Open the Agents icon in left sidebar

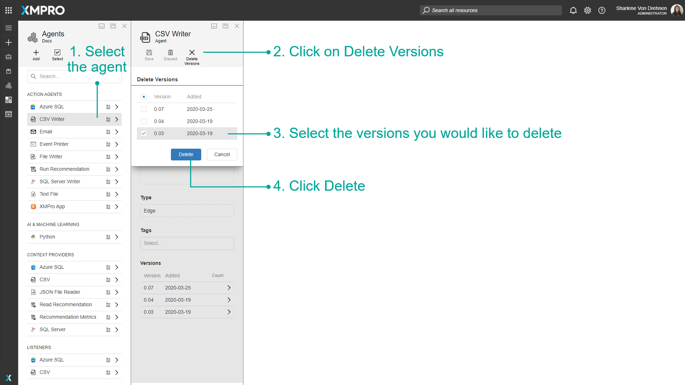click(x=9, y=86)
